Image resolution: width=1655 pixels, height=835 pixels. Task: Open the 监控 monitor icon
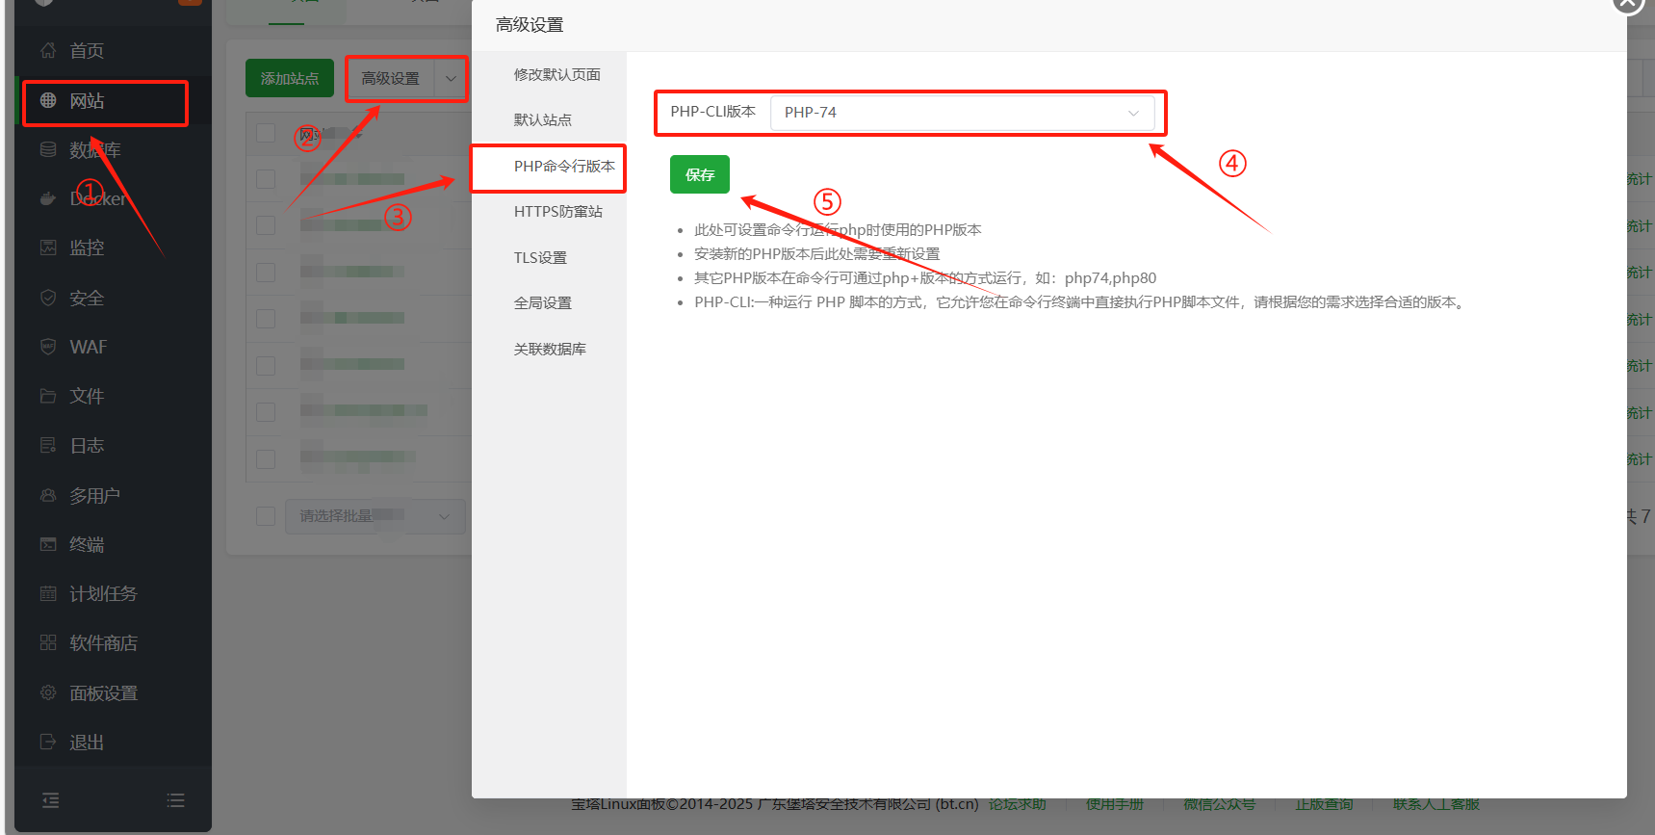48,248
